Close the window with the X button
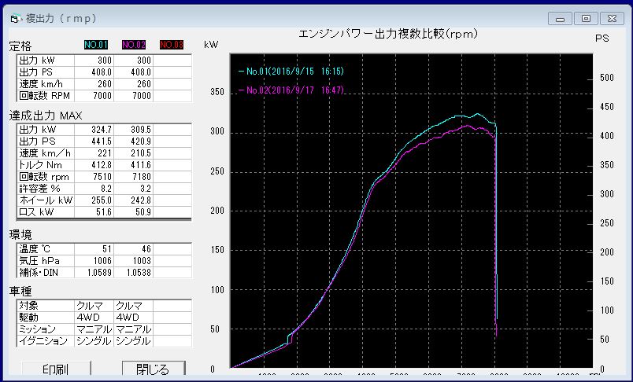The height and width of the screenshot is (382, 633). coord(611,18)
